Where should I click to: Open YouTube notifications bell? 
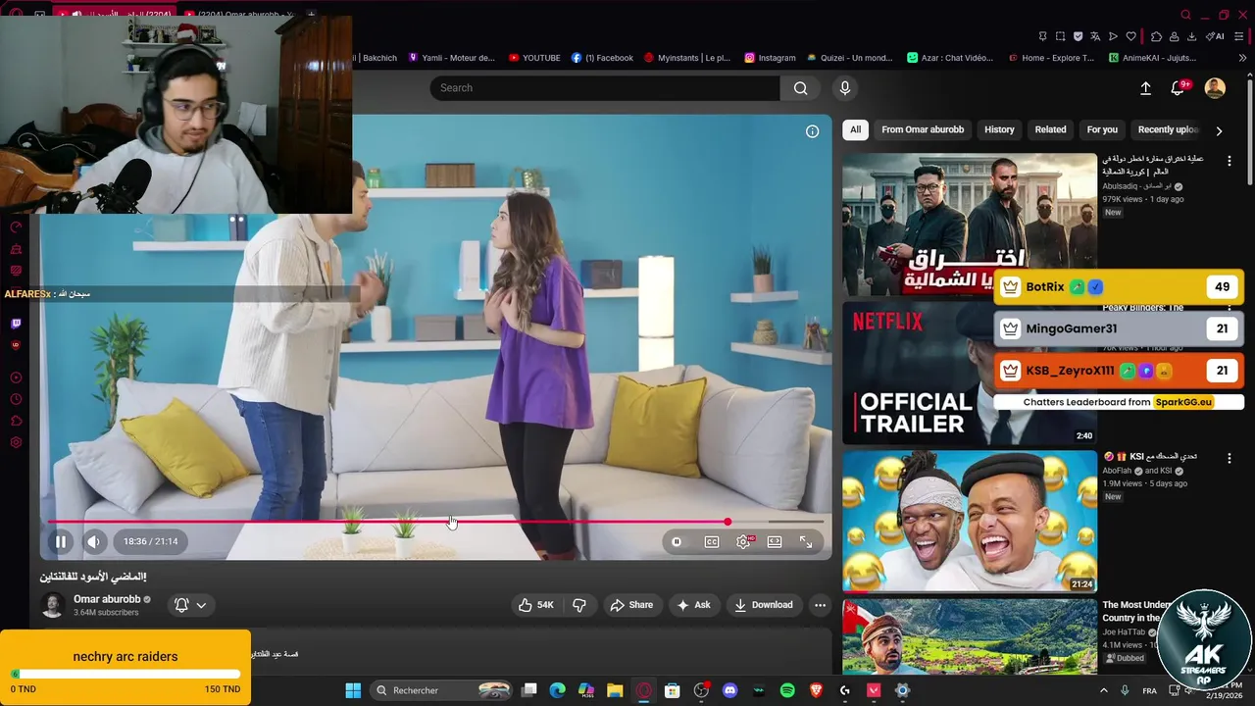coord(1179,88)
